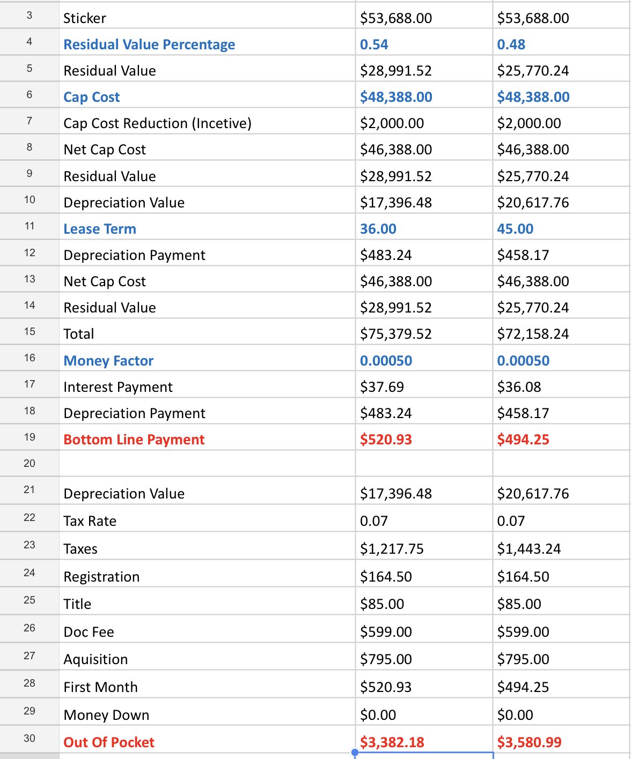Image resolution: width=631 pixels, height=759 pixels.
Task: Select Lease Term value 45.00
Action: pyautogui.click(x=561, y=227)
